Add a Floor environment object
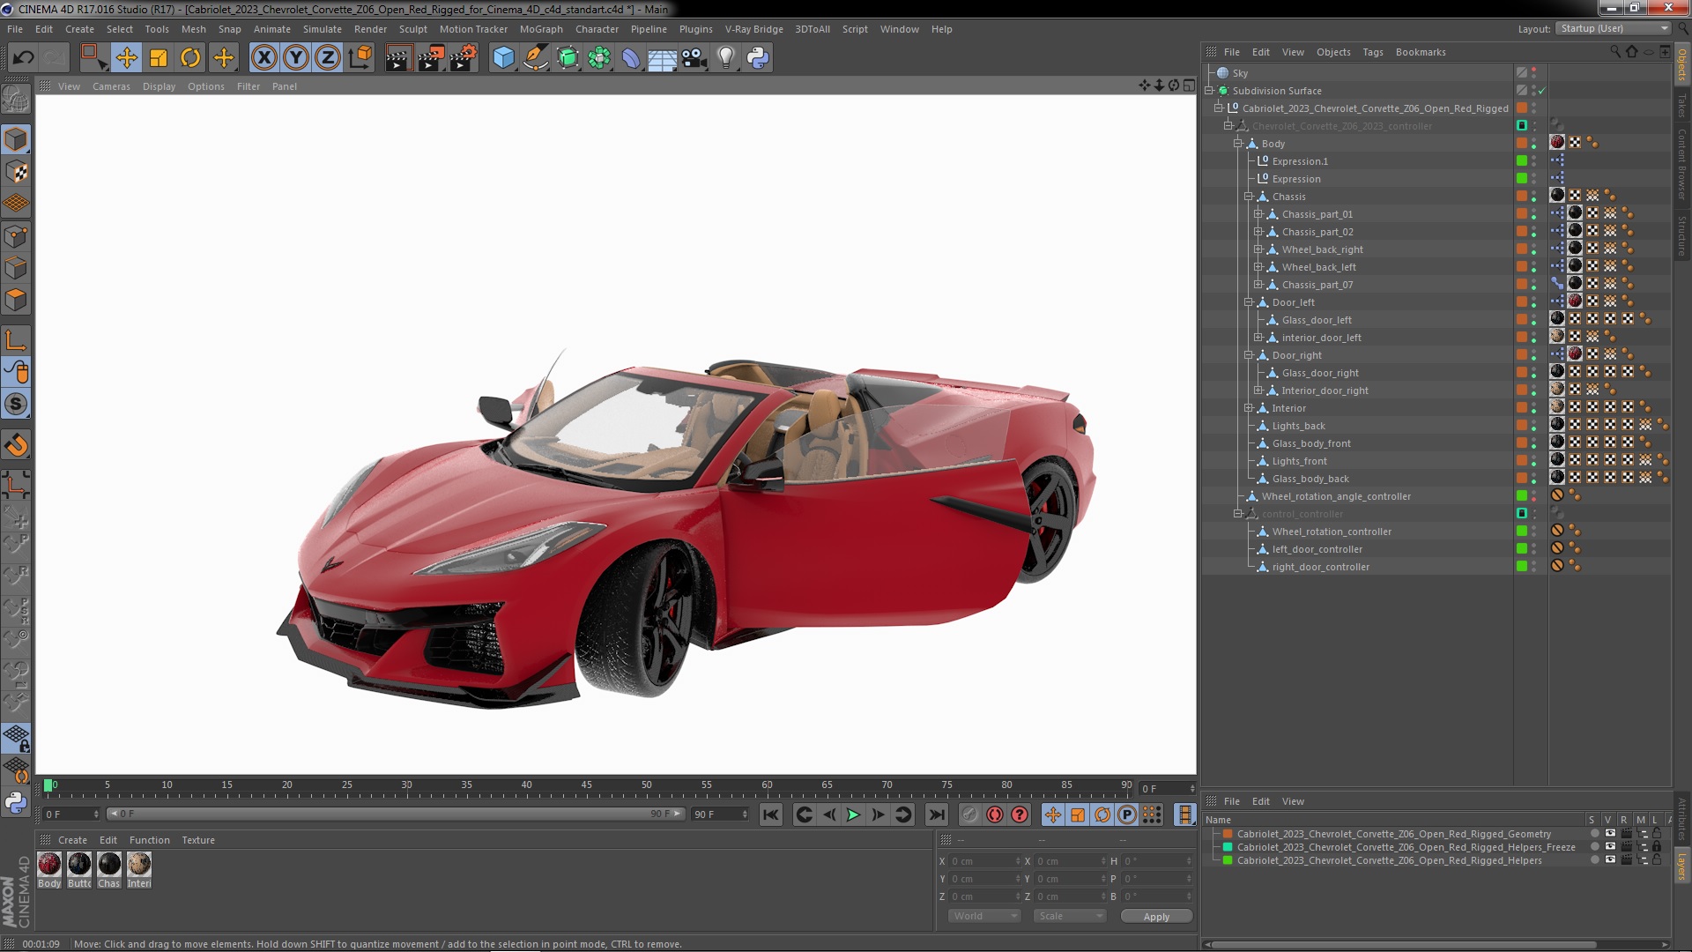 (663, 58)
